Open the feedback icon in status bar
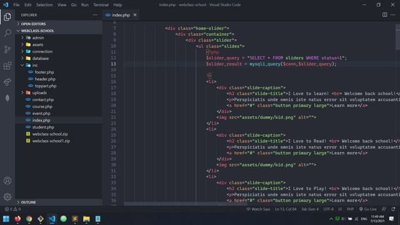The height and width of the screenshot is (225, 400). point(384,209)
